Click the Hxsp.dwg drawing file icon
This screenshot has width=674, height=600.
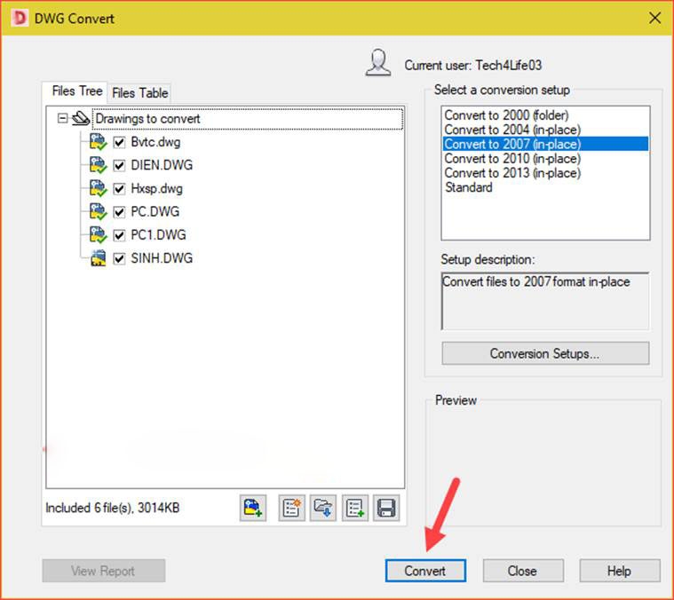click(x=98, y=188)
